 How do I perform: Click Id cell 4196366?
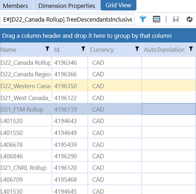(70, 74)
